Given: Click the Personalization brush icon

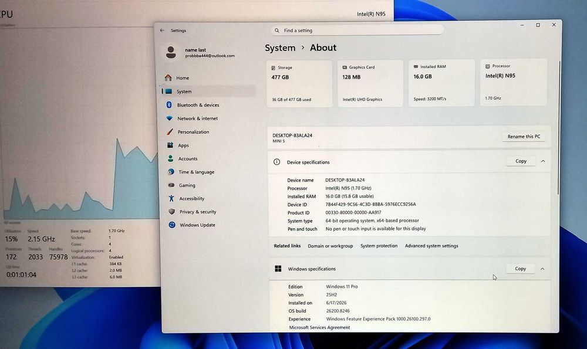Looking at the screenshot, I should tap(170, 131).
